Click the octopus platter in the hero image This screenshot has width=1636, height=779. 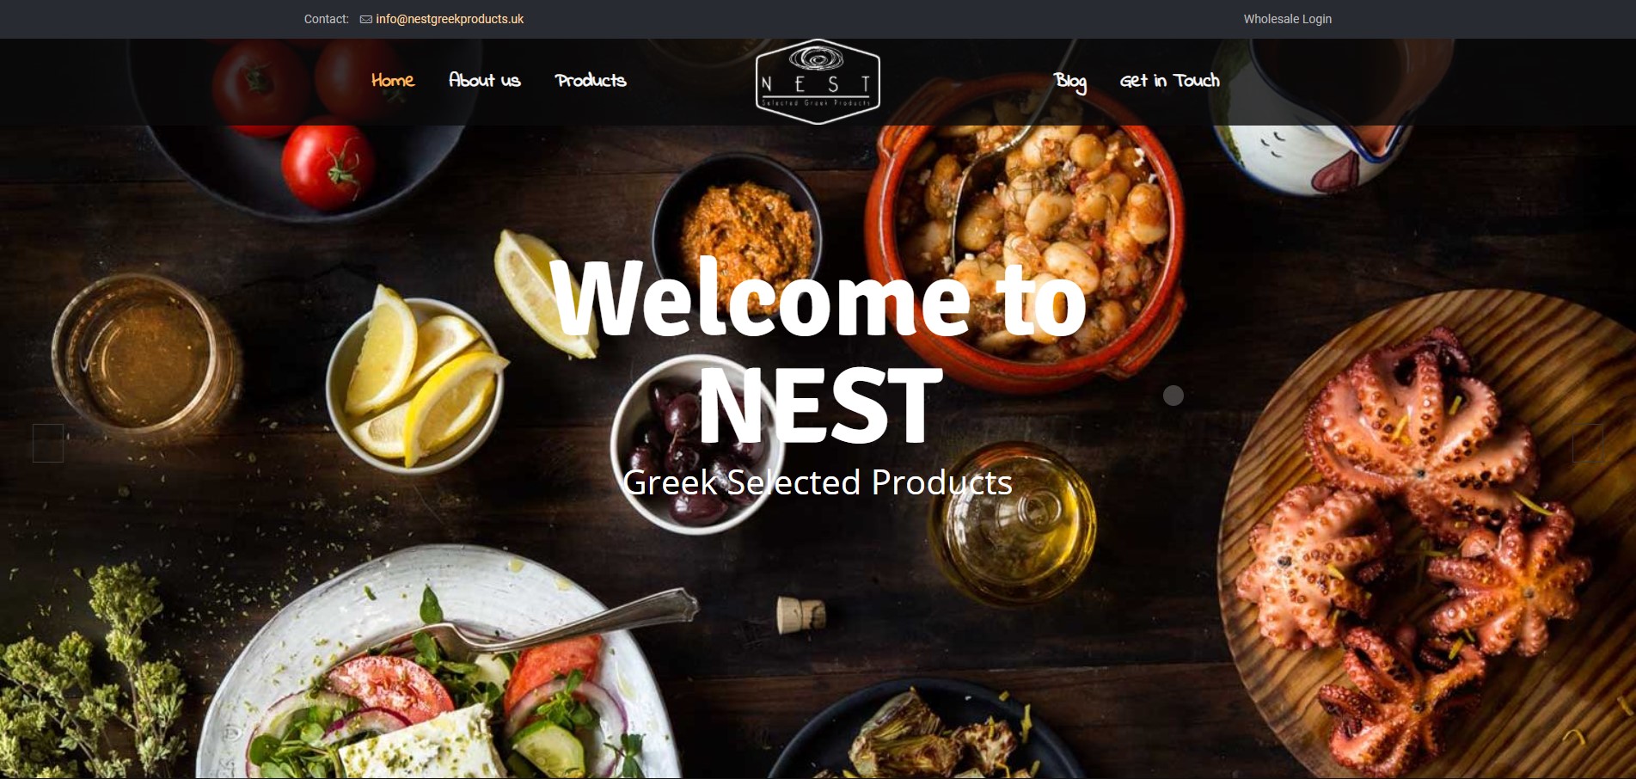point(1427,533)
